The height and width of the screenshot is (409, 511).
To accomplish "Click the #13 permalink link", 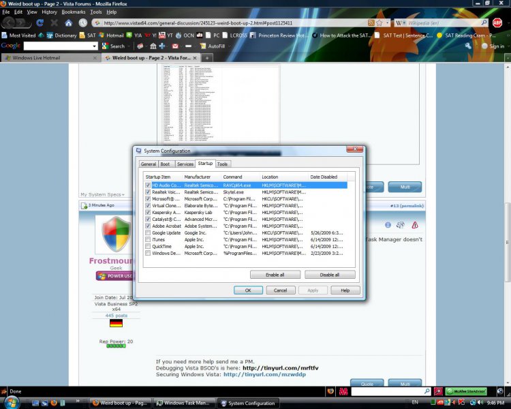I will tap(407, 206).
